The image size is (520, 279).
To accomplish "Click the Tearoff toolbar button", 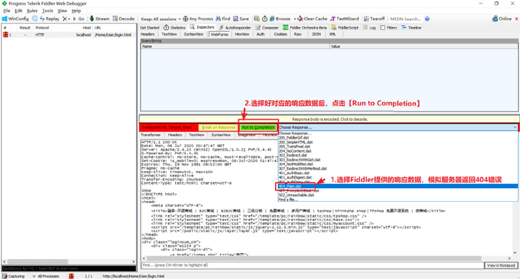I will (374, 19).
